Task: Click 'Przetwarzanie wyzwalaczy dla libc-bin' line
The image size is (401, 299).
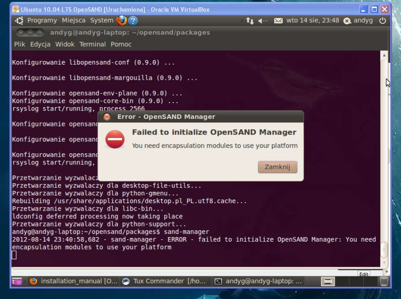Action: click(88, 208)
